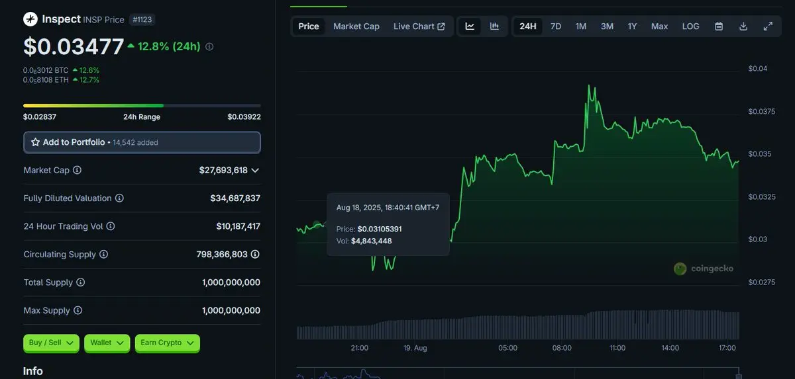795x379 pixels.
Task: Select the Max time range
Action: [659, 26]
